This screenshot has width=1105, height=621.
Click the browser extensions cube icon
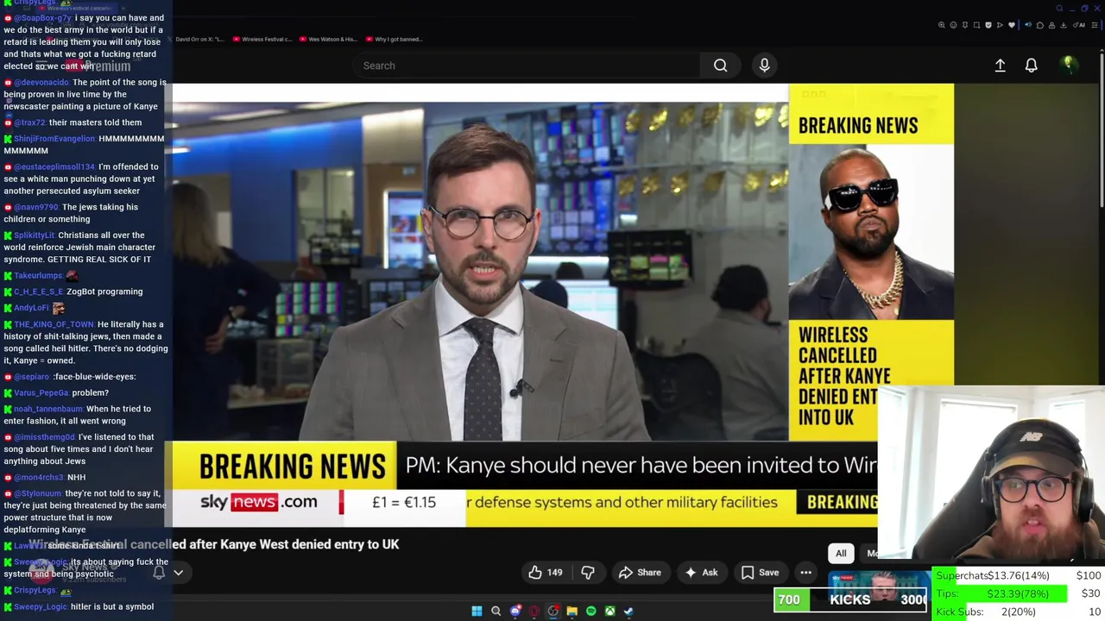[1040, 25]
